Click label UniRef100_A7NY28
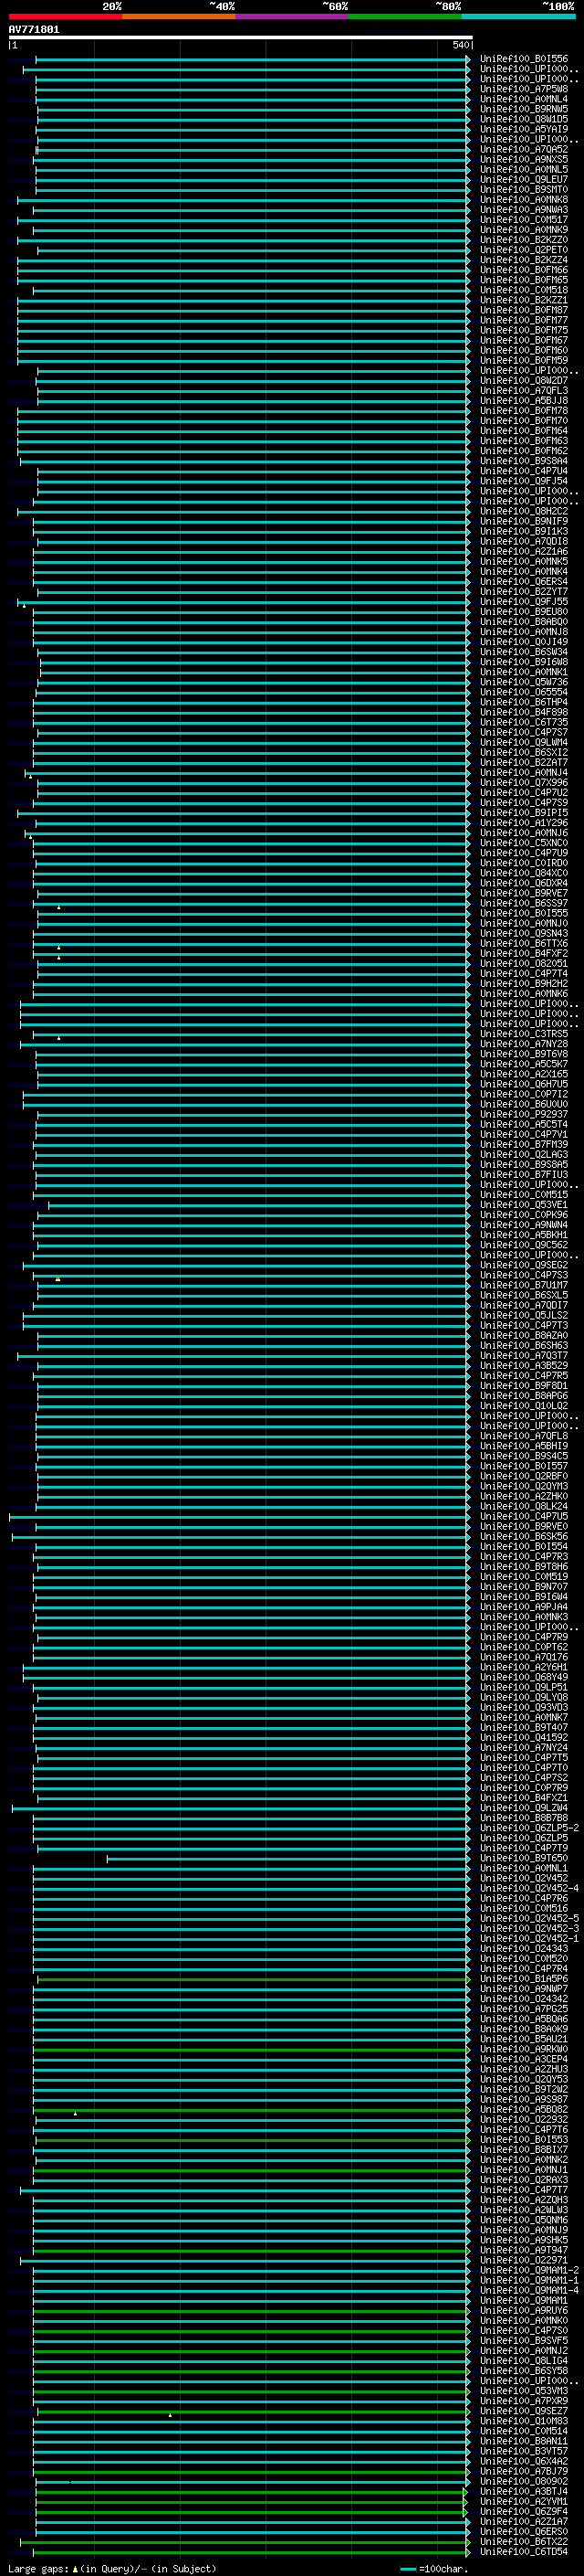This screenshot has width=584, height=2576. (x=523, y=1044)
